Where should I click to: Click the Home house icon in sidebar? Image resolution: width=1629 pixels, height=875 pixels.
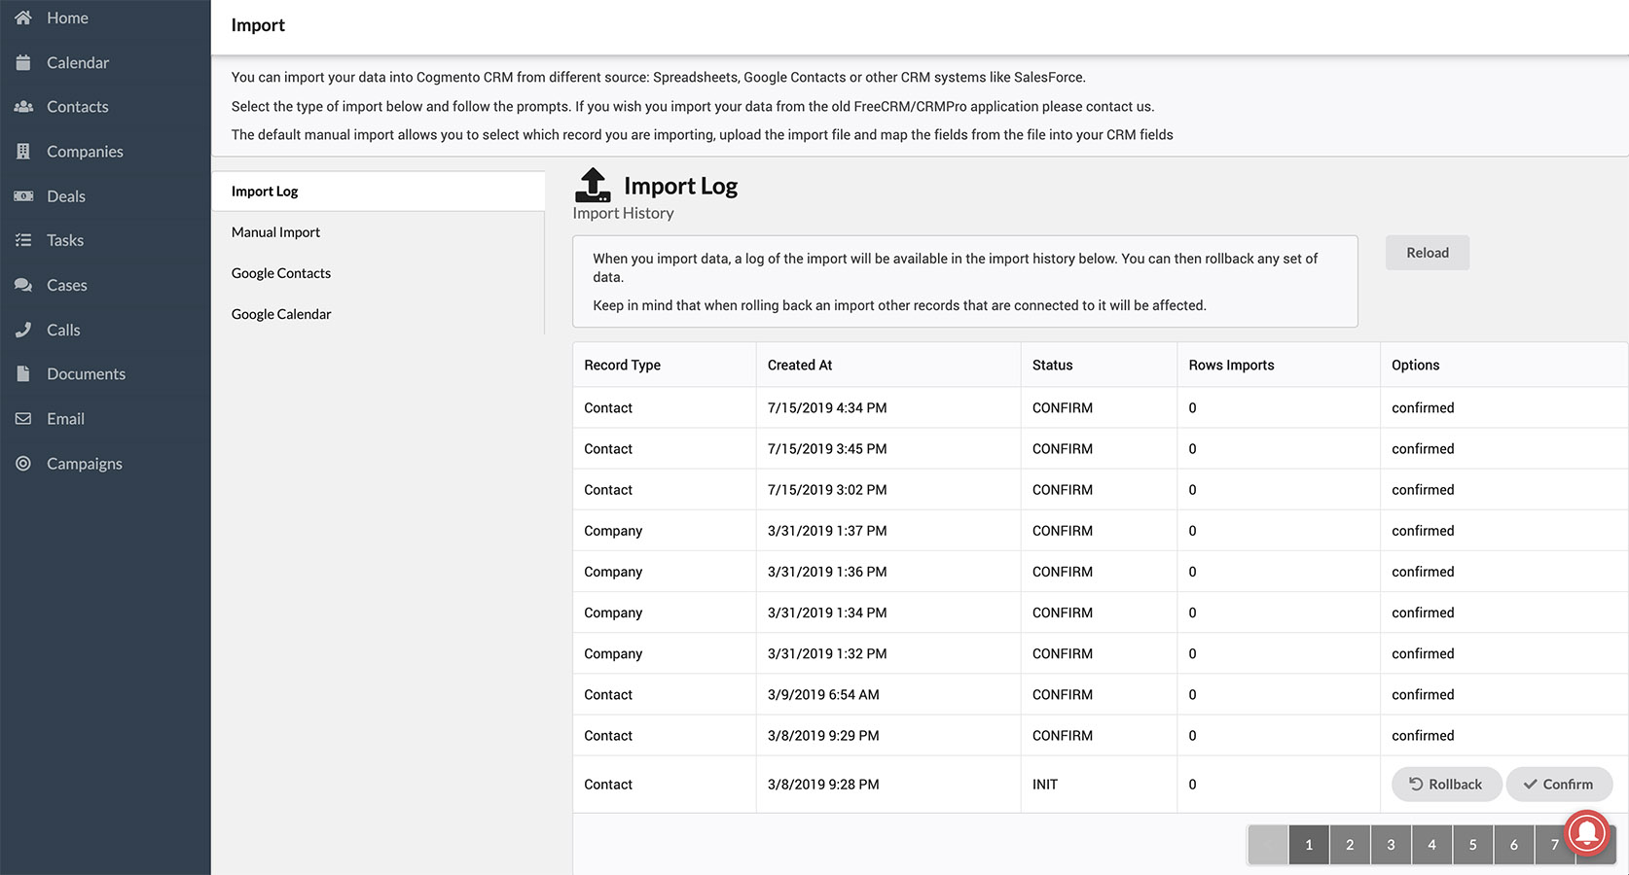coord(23,17)
